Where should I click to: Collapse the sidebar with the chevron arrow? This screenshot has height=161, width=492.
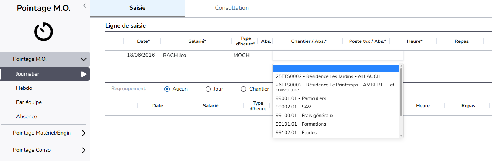pos(84,6)
